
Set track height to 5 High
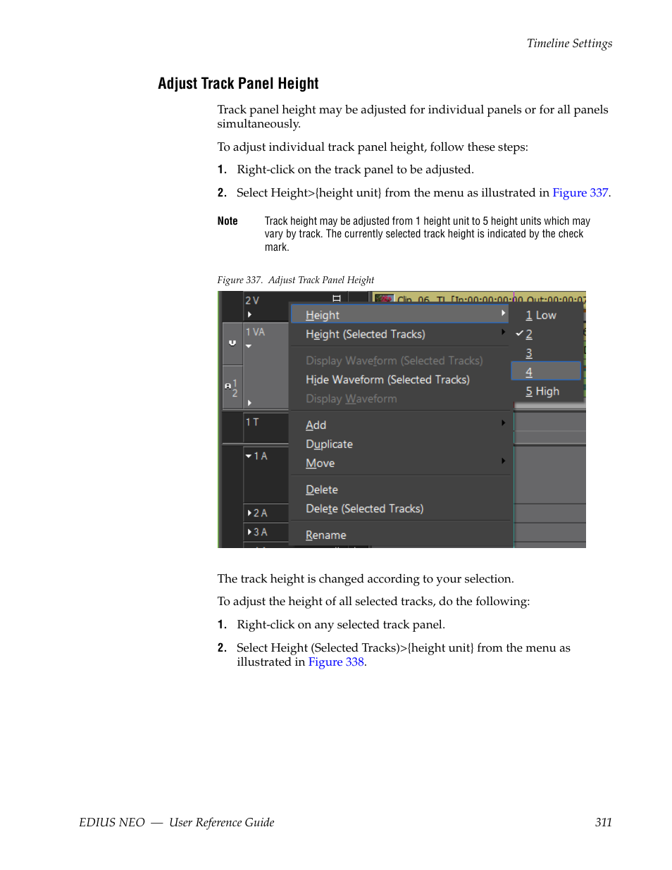pos(547,391)
